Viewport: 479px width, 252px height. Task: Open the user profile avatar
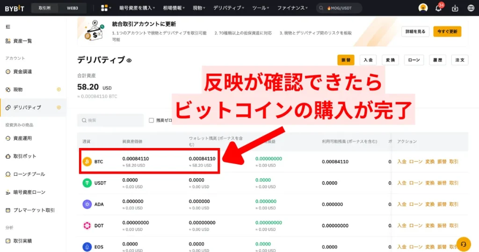click(x=423, y=8)
